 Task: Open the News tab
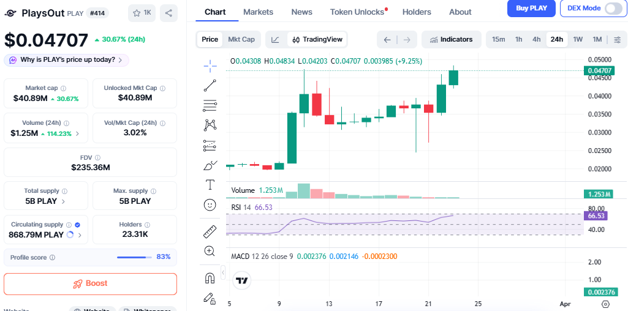[x=301, y=12]
